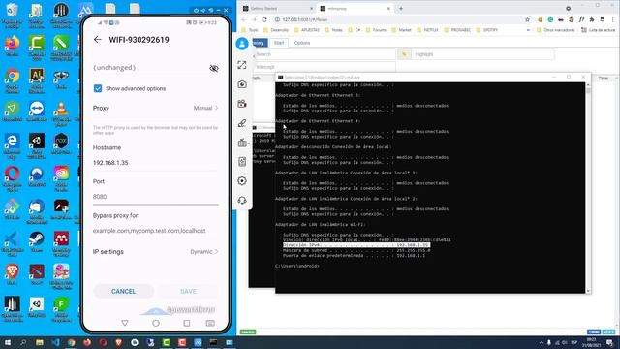The image size is (620, 349).
Task: Click the (unchanged) password field
Action: (150, 68)
